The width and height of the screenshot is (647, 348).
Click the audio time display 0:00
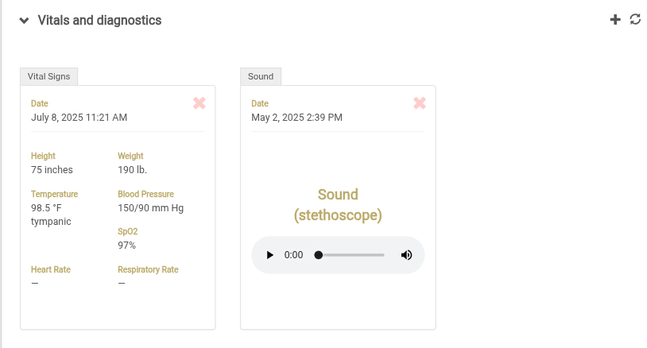294,255
